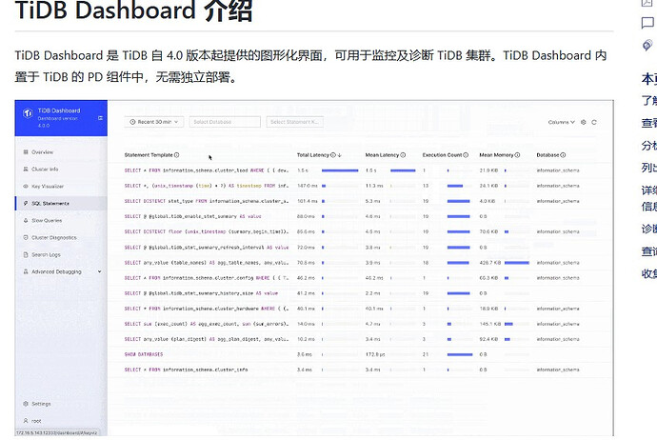Click the Total Latency sort arrow
The height and width of the screenshot is (440, 657).
(x=339, y=155)
